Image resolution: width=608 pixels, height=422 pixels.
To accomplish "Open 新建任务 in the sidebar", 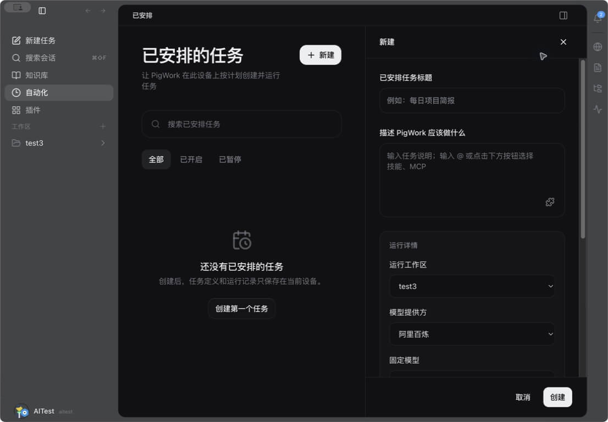I will [59, 41].
